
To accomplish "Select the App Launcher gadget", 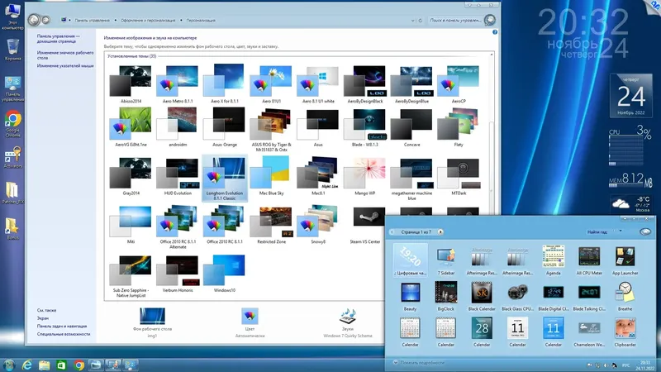I will (625, 261).
